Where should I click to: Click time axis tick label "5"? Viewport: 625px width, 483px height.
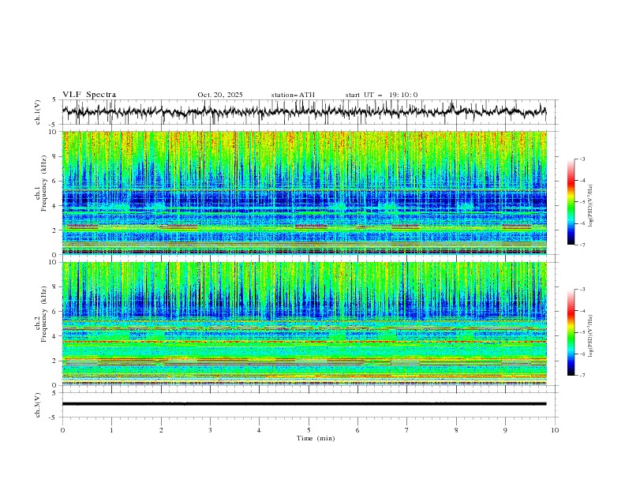309,430
